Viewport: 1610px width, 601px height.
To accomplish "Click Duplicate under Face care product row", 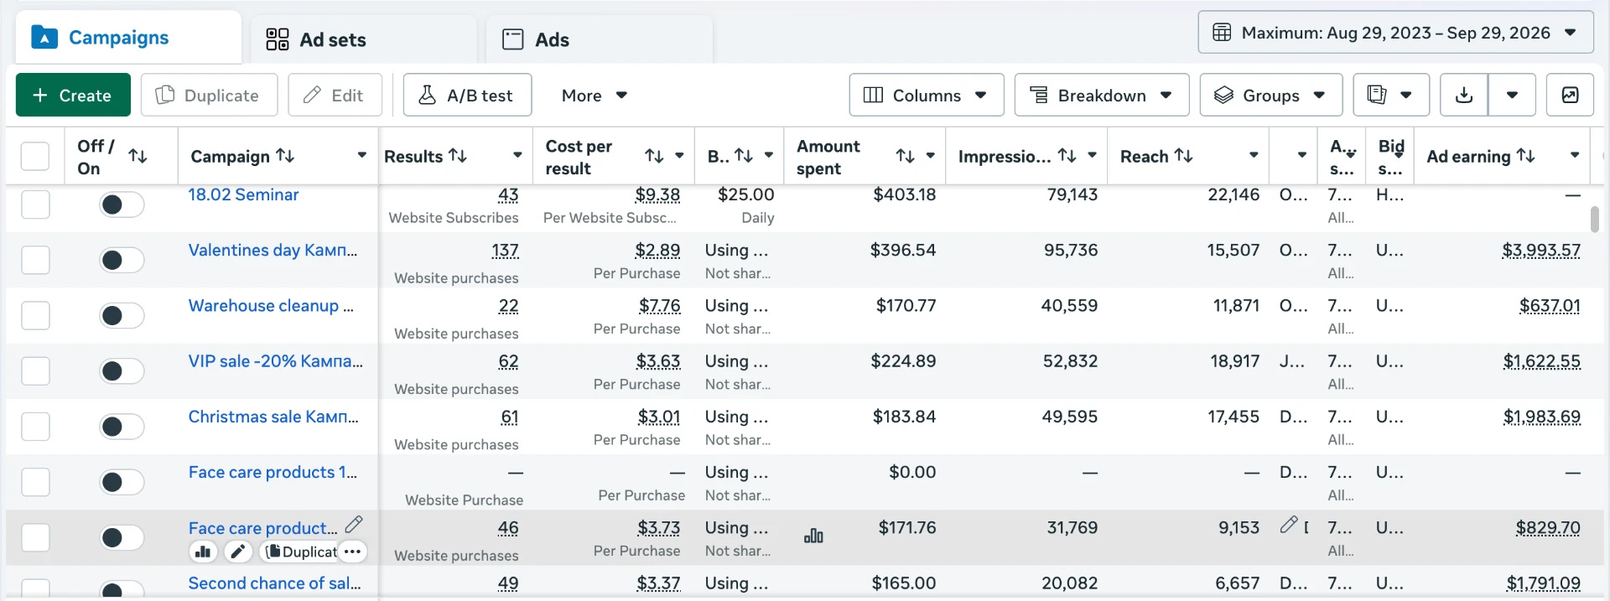I will click(x=301, y=552).
